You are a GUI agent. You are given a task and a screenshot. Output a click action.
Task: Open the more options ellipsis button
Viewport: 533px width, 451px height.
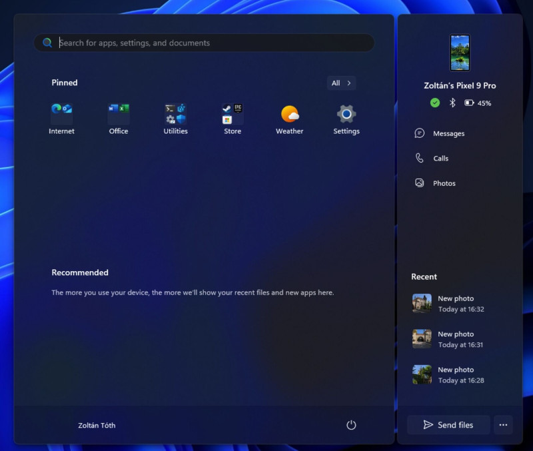coord(503,425)
